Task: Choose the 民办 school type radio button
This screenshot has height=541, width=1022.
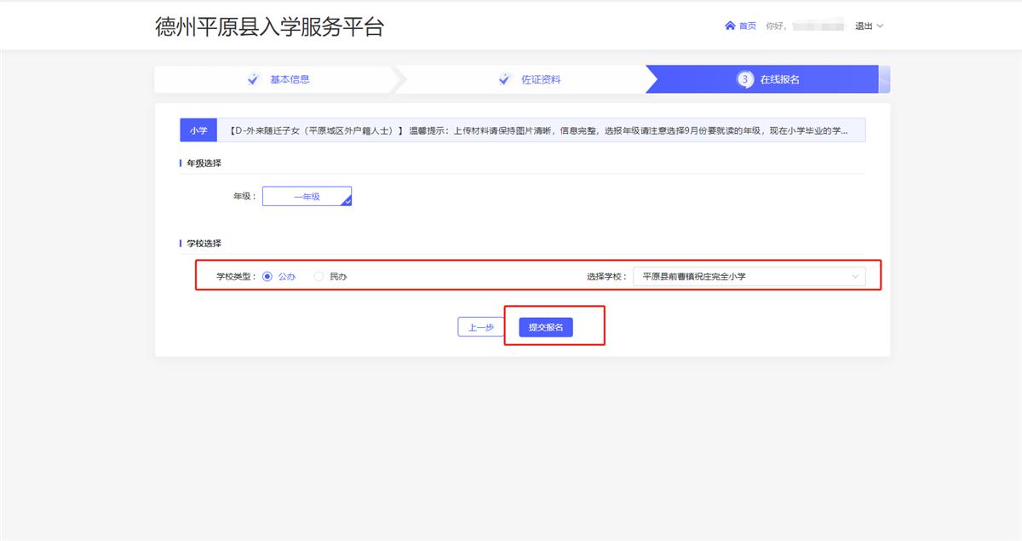Action: point(319,276)
